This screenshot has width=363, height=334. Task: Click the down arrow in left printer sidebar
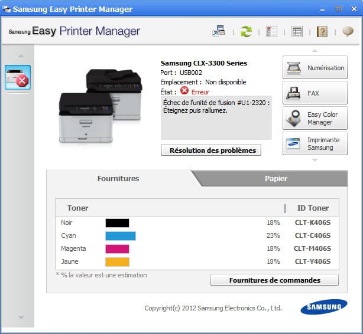pyautogui.click(x=21, y=317)
